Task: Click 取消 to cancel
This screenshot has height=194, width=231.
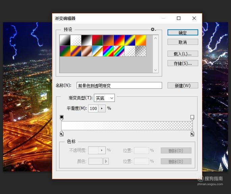Action: point(183,42)
